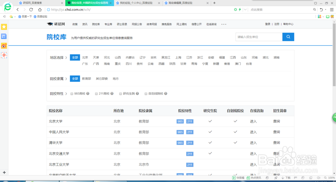Image resolution: width=336 pixels, height=182 pixels.
Task: Click the bookmarks bar star icon
Action: point(11,16)
